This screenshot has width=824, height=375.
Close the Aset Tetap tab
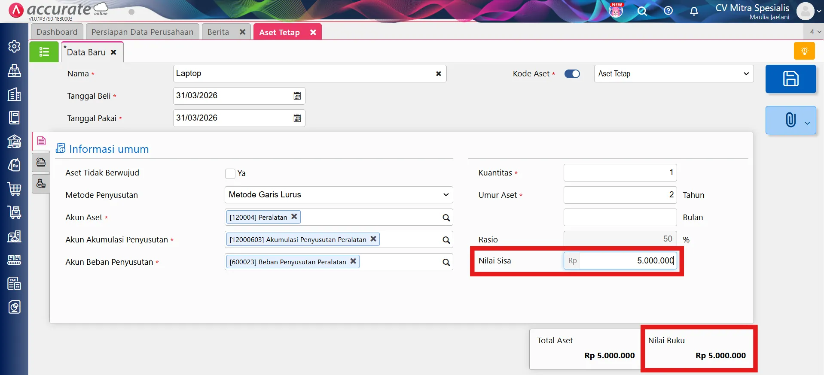coord(313,32)
